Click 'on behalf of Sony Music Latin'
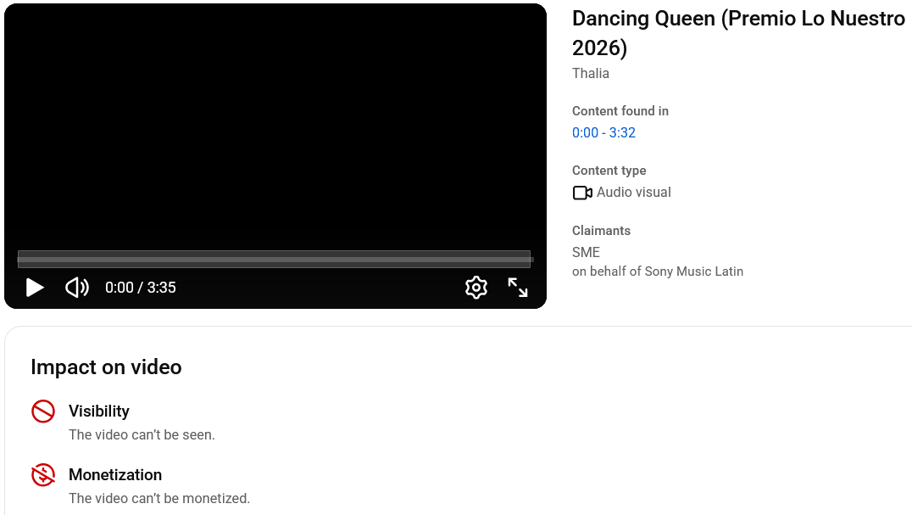 point(658,271)
